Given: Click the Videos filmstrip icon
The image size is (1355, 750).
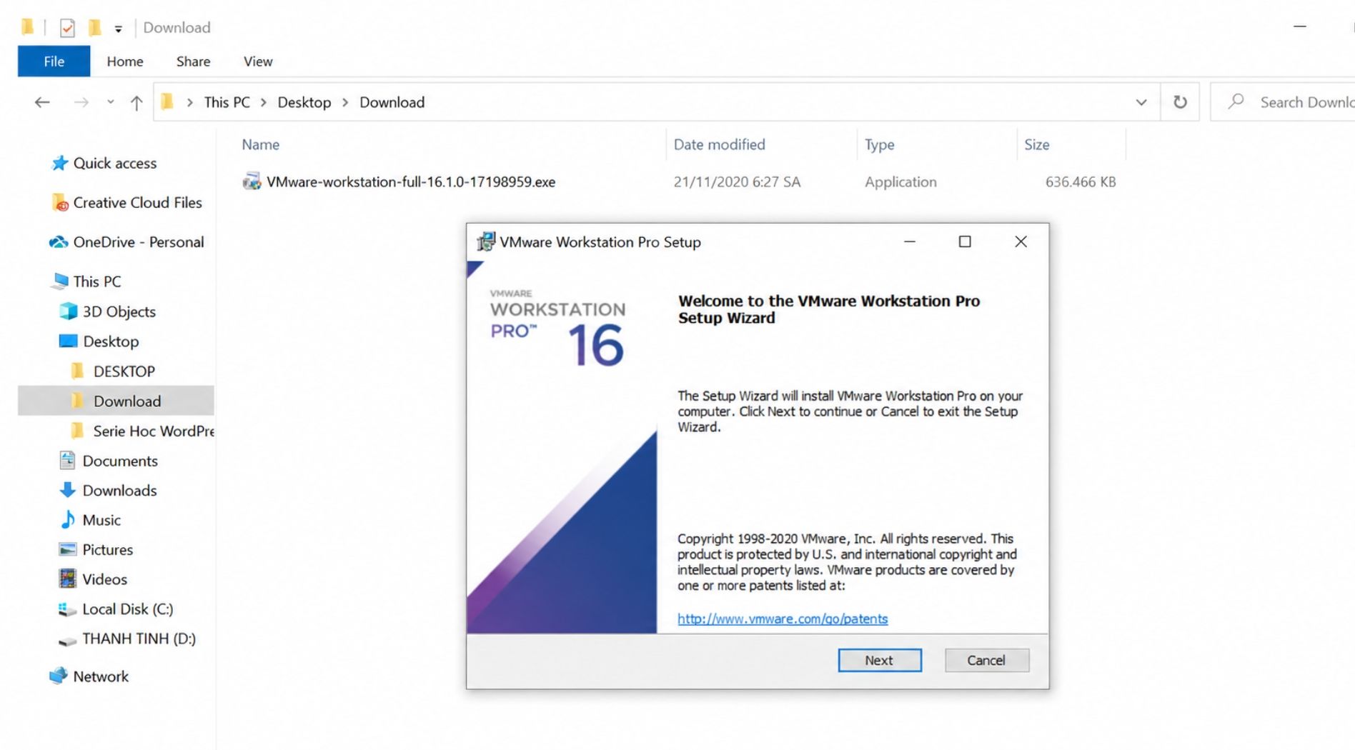Looking at the screenshot, I should click(68, 579).
